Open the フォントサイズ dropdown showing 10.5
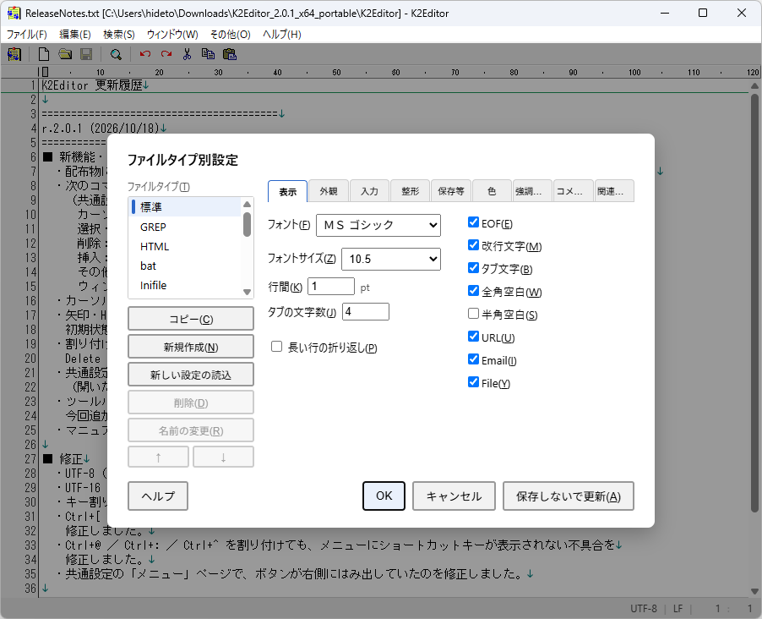762x619 pixels. (391, 260)
